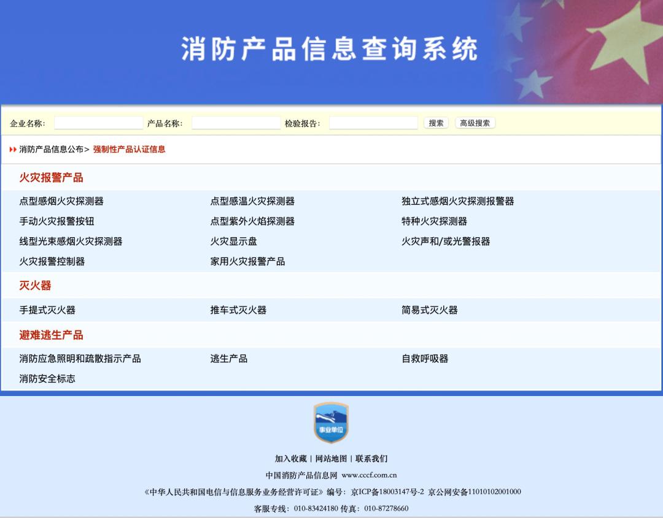This screenshot has height=518, width=663.
Task: Click inside the 企业名称 input field
Action: (x=98, y=123)
